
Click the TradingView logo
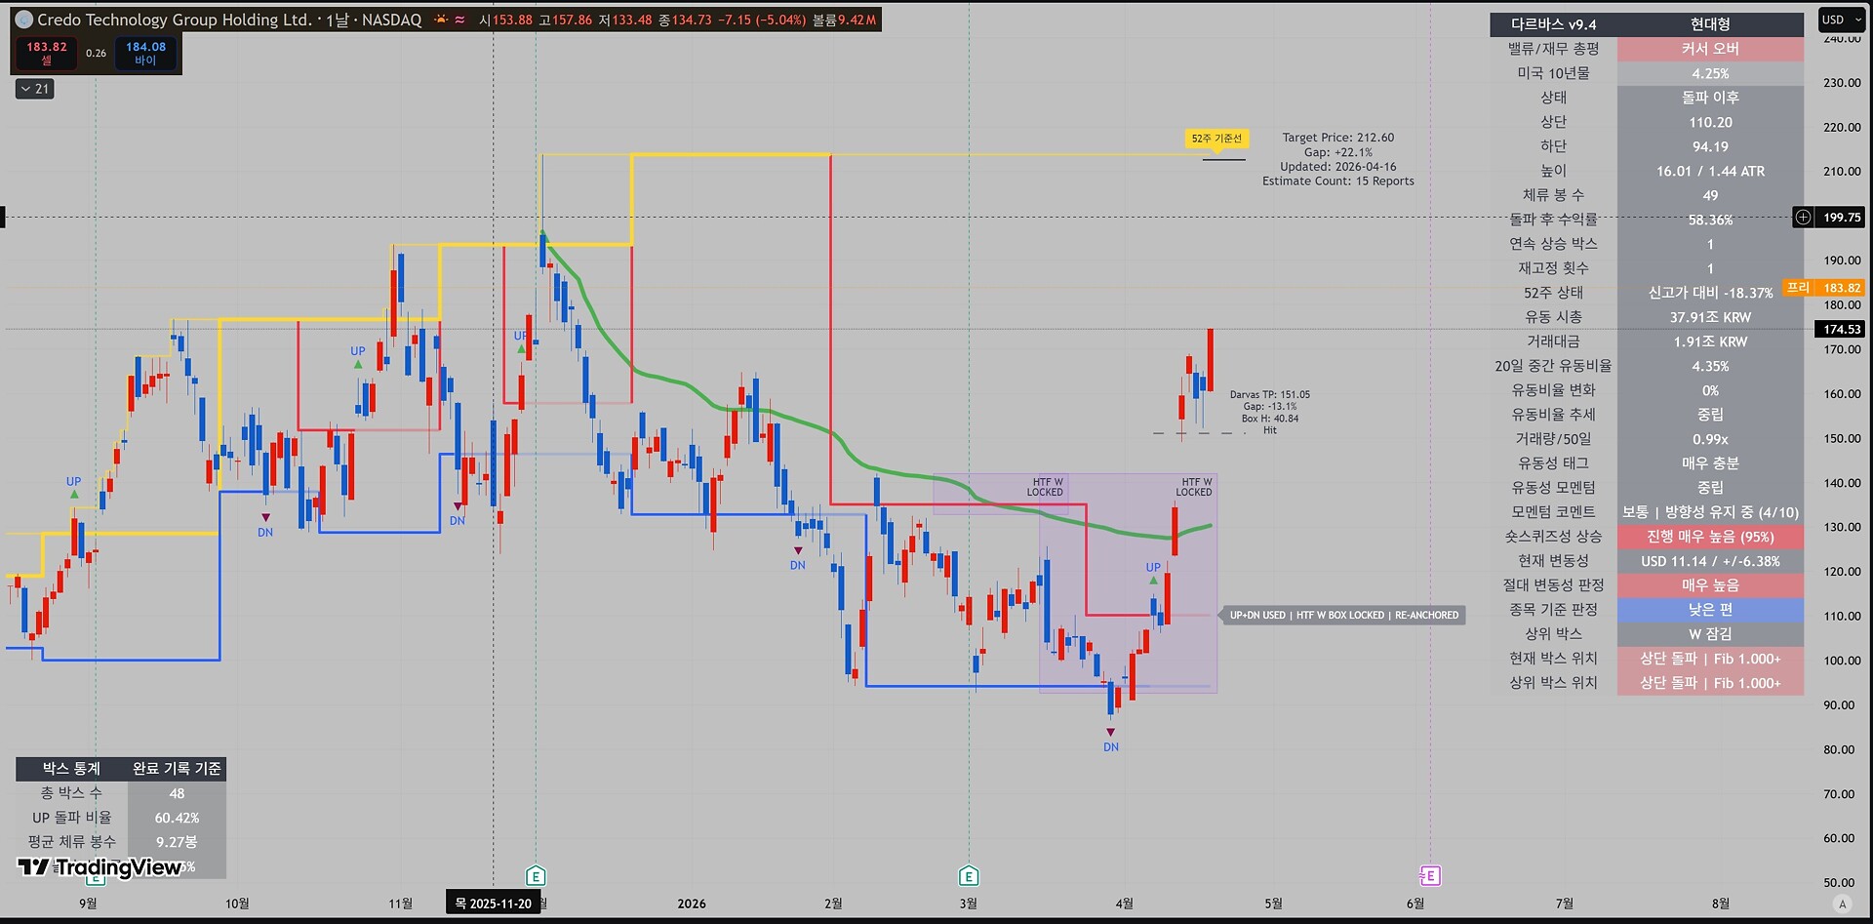100,867
